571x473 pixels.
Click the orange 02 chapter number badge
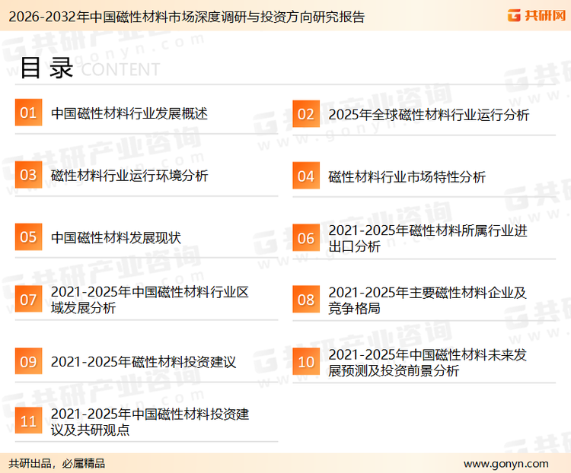[x=305, y=115]
